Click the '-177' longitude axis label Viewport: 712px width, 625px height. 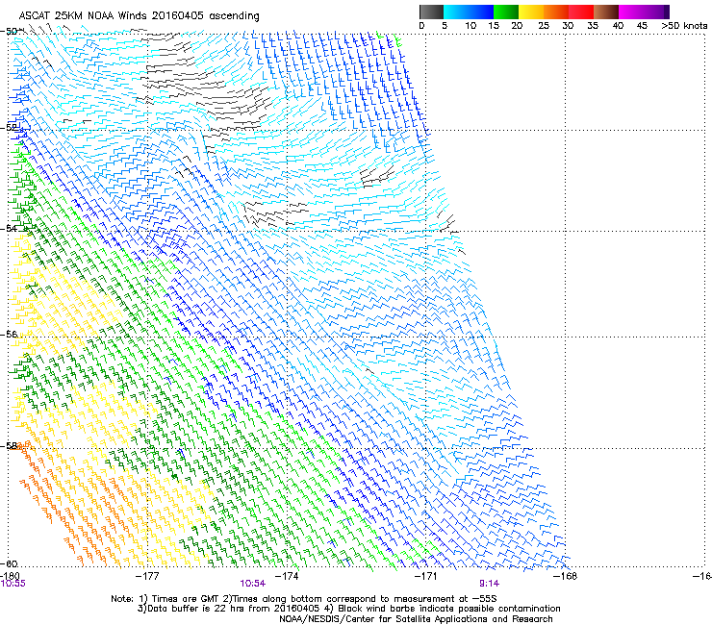tap(147, 576)
